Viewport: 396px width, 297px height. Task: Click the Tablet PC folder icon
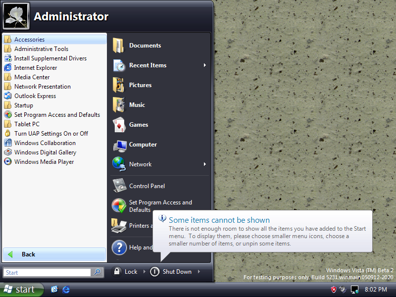coord(8,124)
